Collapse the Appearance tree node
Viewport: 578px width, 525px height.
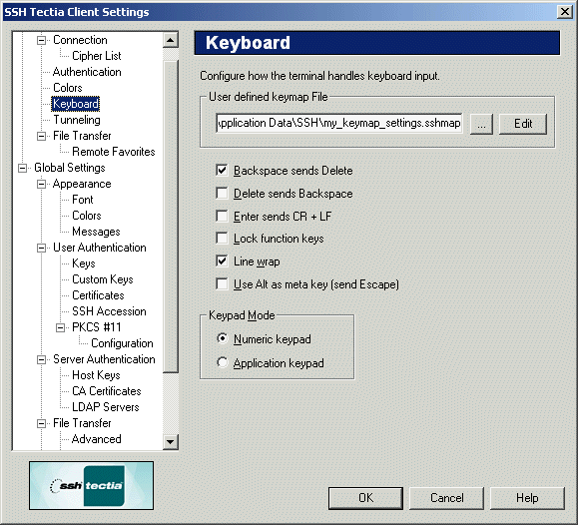[x=42, y=184]
